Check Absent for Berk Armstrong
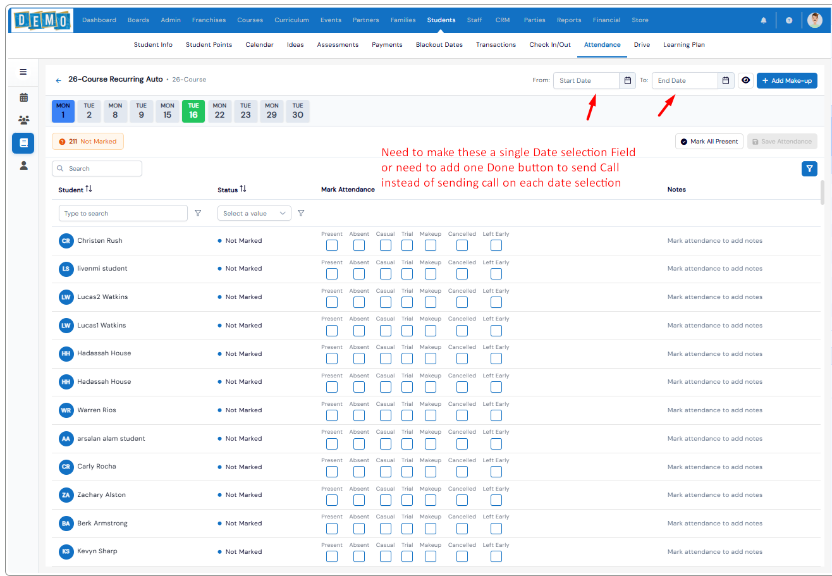 [359, 528]
